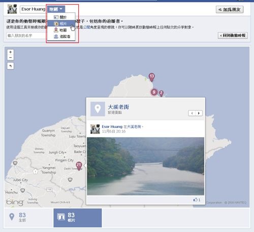Click the 大溪老街 link in the post header
Image resolution: width=254 pixels, height=232 pixels.
tap(134, 126)
